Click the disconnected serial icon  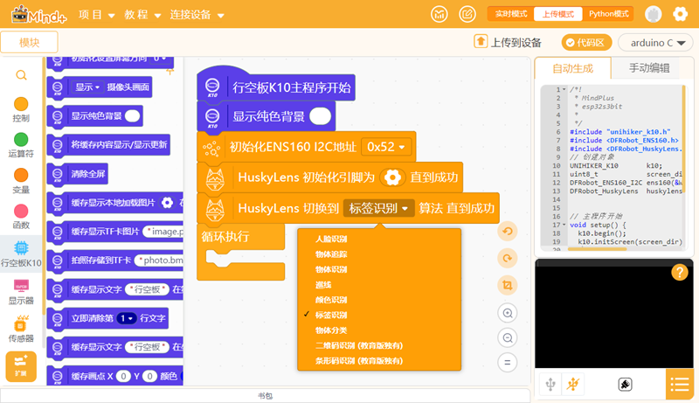click(573, 384)
